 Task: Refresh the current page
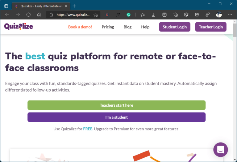pos(28,15)
